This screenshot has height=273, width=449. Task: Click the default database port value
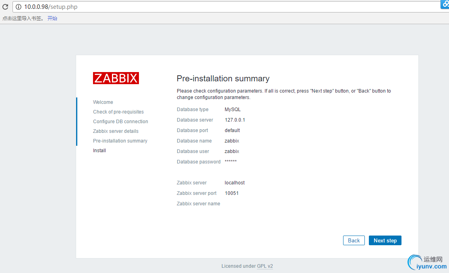pyautogui.click(x=232, y=130)
